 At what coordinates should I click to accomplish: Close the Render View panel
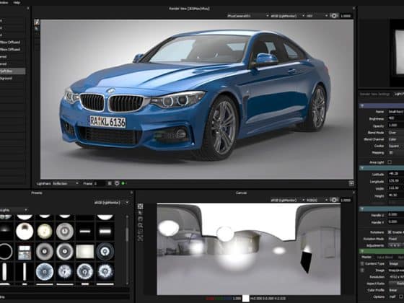(x=353, y=8)
